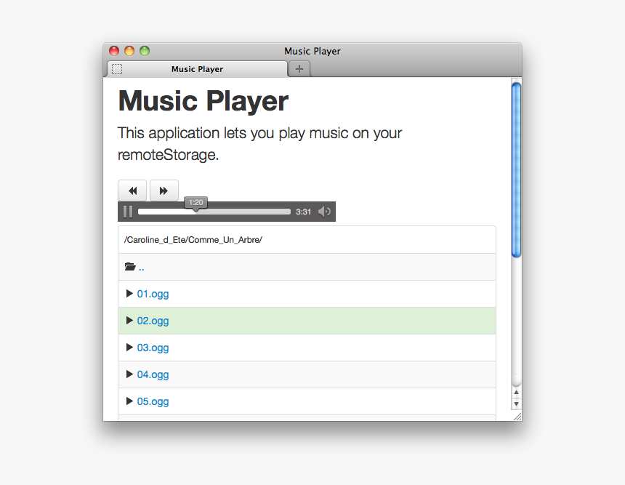This screenshot has width=625, height=485.
Task: Click the green zoom window button
Action: (145, 51)
